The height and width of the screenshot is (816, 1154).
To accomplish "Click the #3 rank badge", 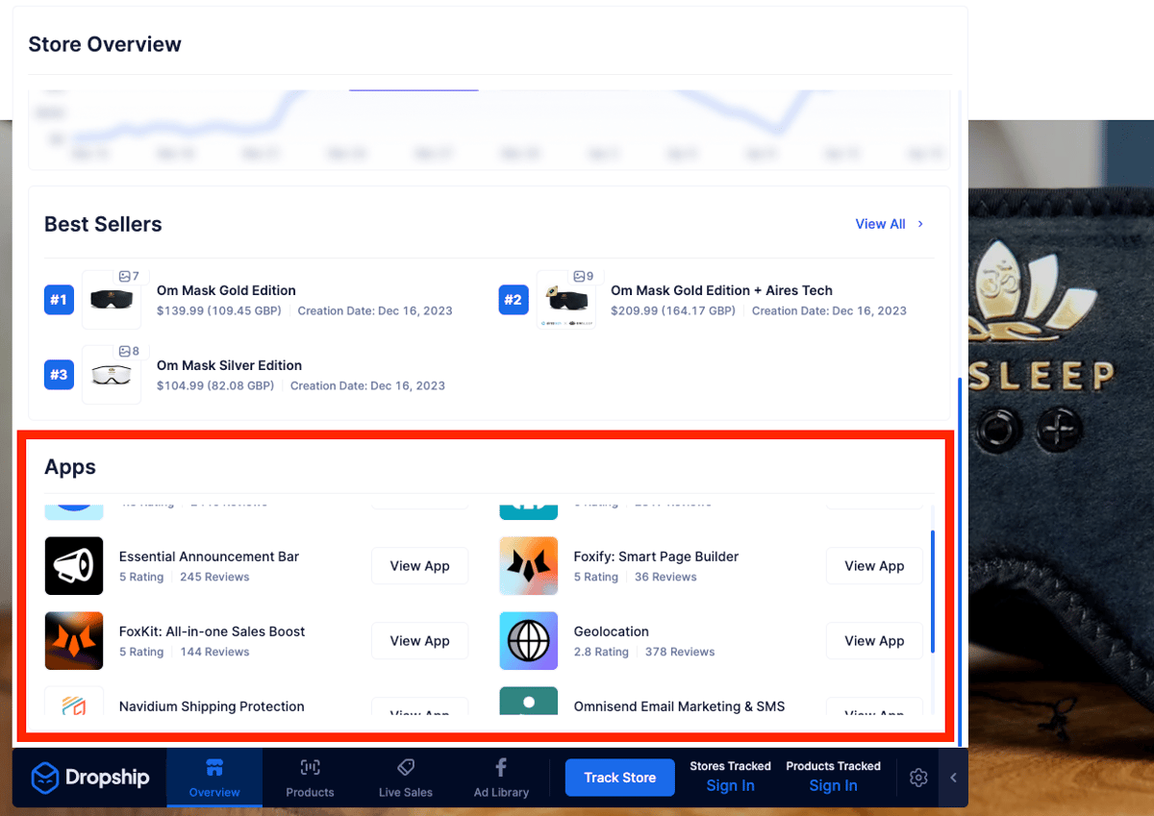I will click(59, 375).
